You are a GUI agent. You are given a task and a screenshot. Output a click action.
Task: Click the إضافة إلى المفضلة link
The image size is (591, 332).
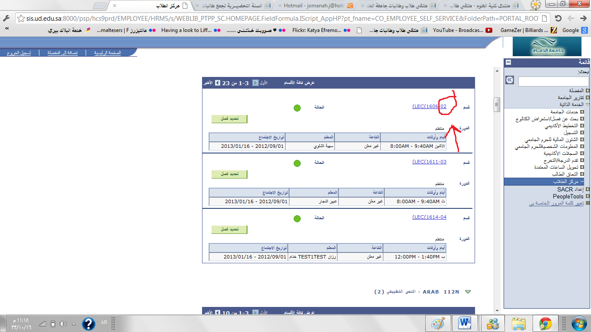tap(62, 53)
